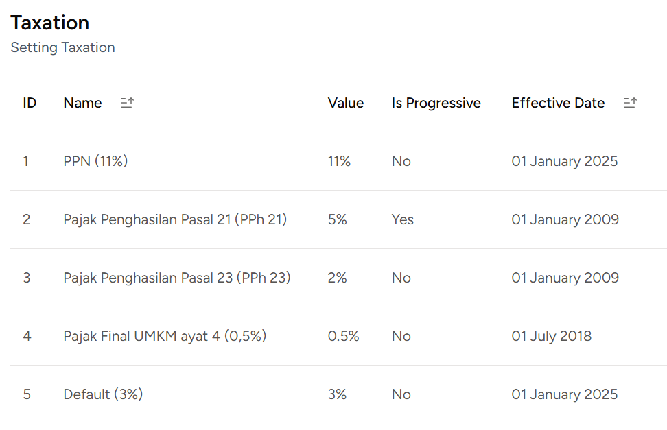667x430 pixels.
Task: Sort table by Name column icon
Action: point(127,103)
